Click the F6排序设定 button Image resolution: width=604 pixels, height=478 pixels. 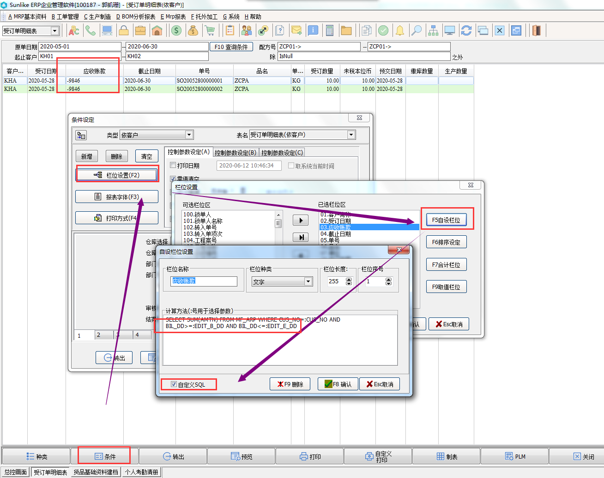pyautogui.click(x=446, y=242)
